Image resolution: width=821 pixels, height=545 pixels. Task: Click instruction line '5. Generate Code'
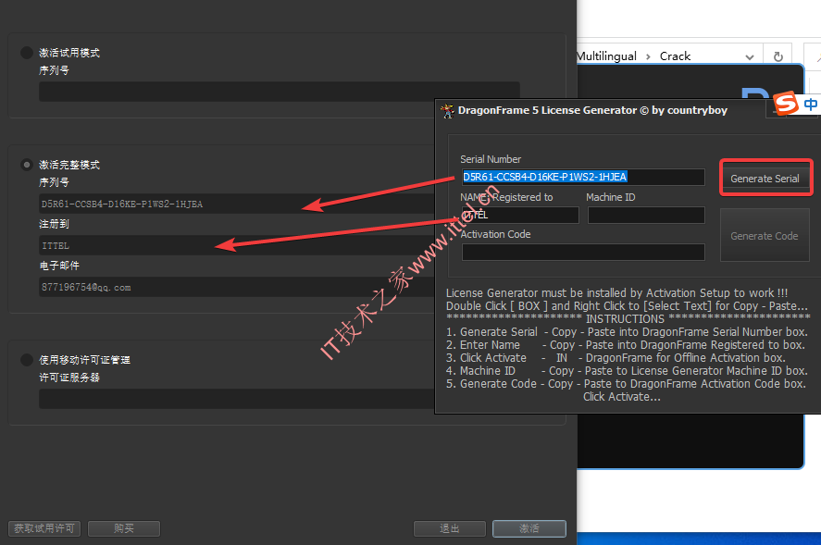pos(626,384)
